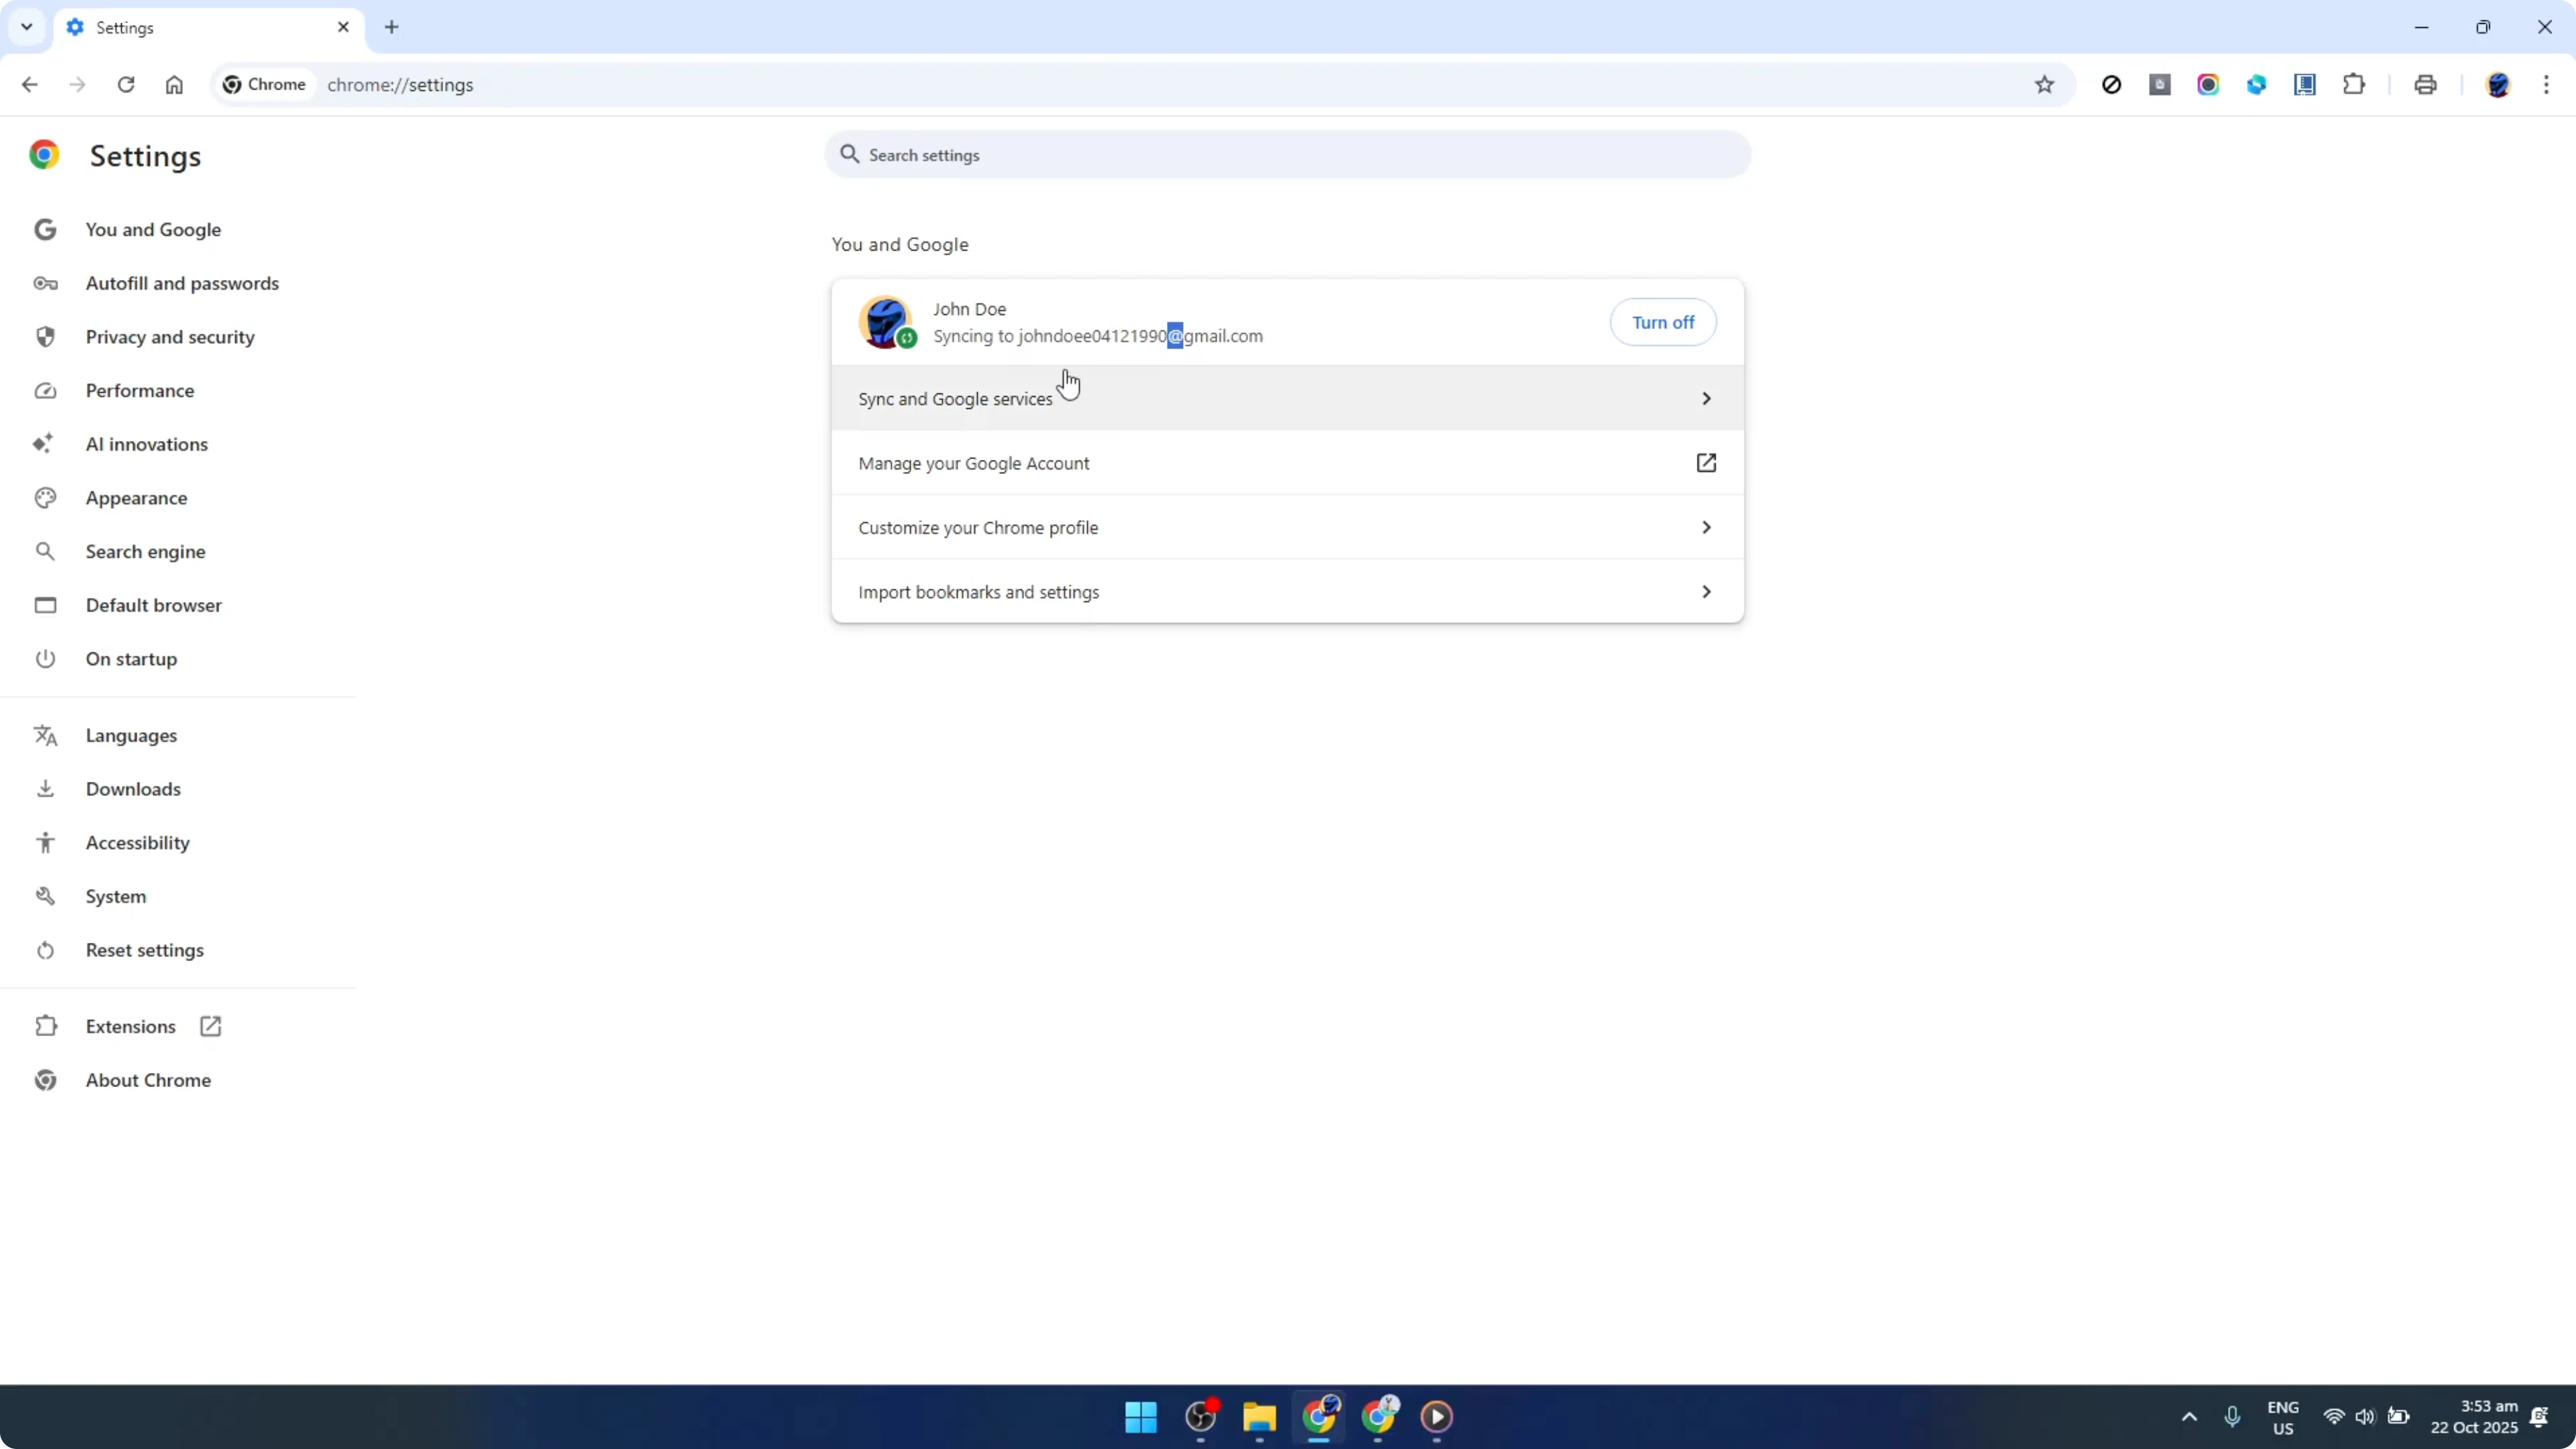The height and width of the screenshot is (1449, 2576).
Task: Expand Sync and Google services
Action: [1286, 398]
